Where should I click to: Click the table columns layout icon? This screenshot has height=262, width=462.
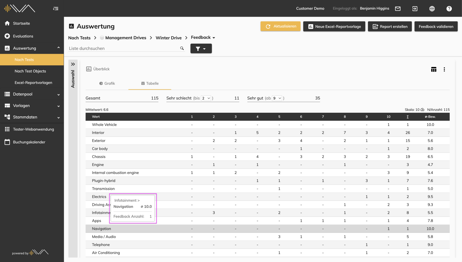(x=434, y=69)
